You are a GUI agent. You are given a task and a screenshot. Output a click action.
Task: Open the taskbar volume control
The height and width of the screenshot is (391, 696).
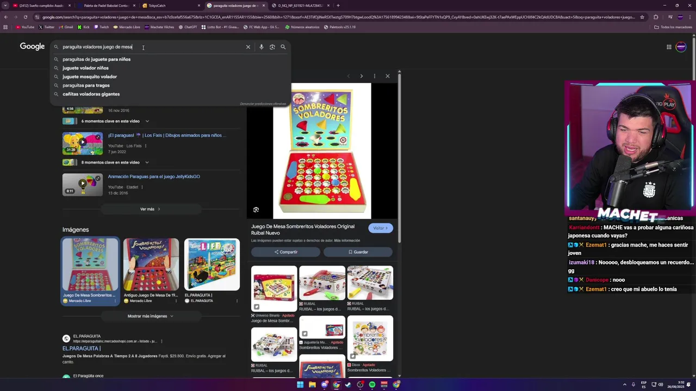click(661, 384)
